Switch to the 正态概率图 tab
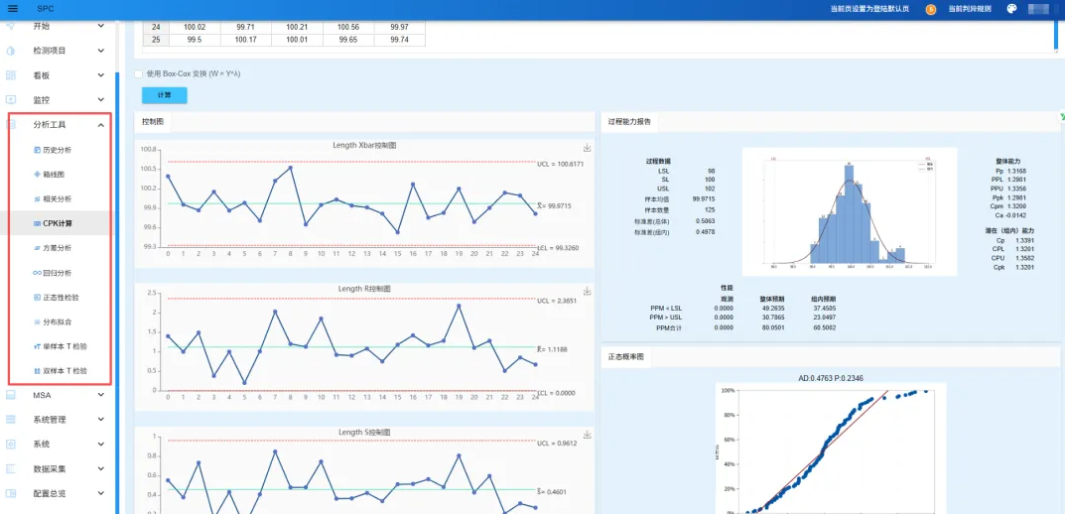Viewport: 1065px width, 514px height. (x=625, y=358)
